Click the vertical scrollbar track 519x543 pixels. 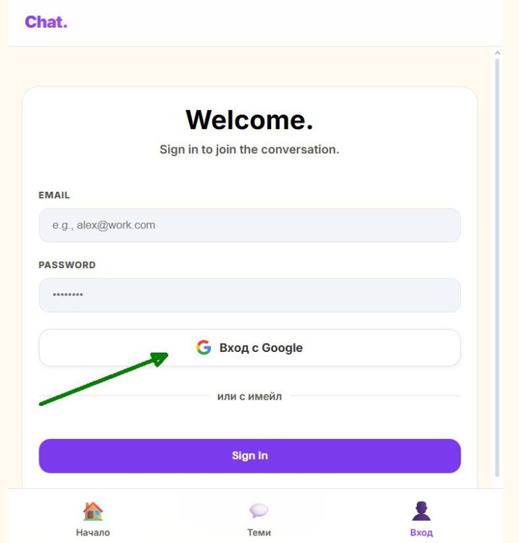click(x=497, y=267)
